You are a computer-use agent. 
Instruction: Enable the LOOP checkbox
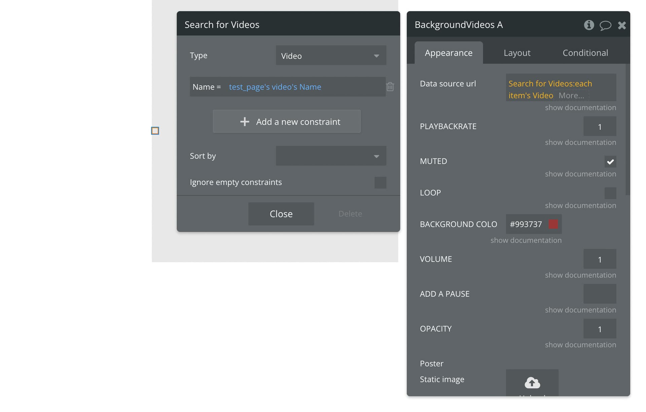[610, 193]
